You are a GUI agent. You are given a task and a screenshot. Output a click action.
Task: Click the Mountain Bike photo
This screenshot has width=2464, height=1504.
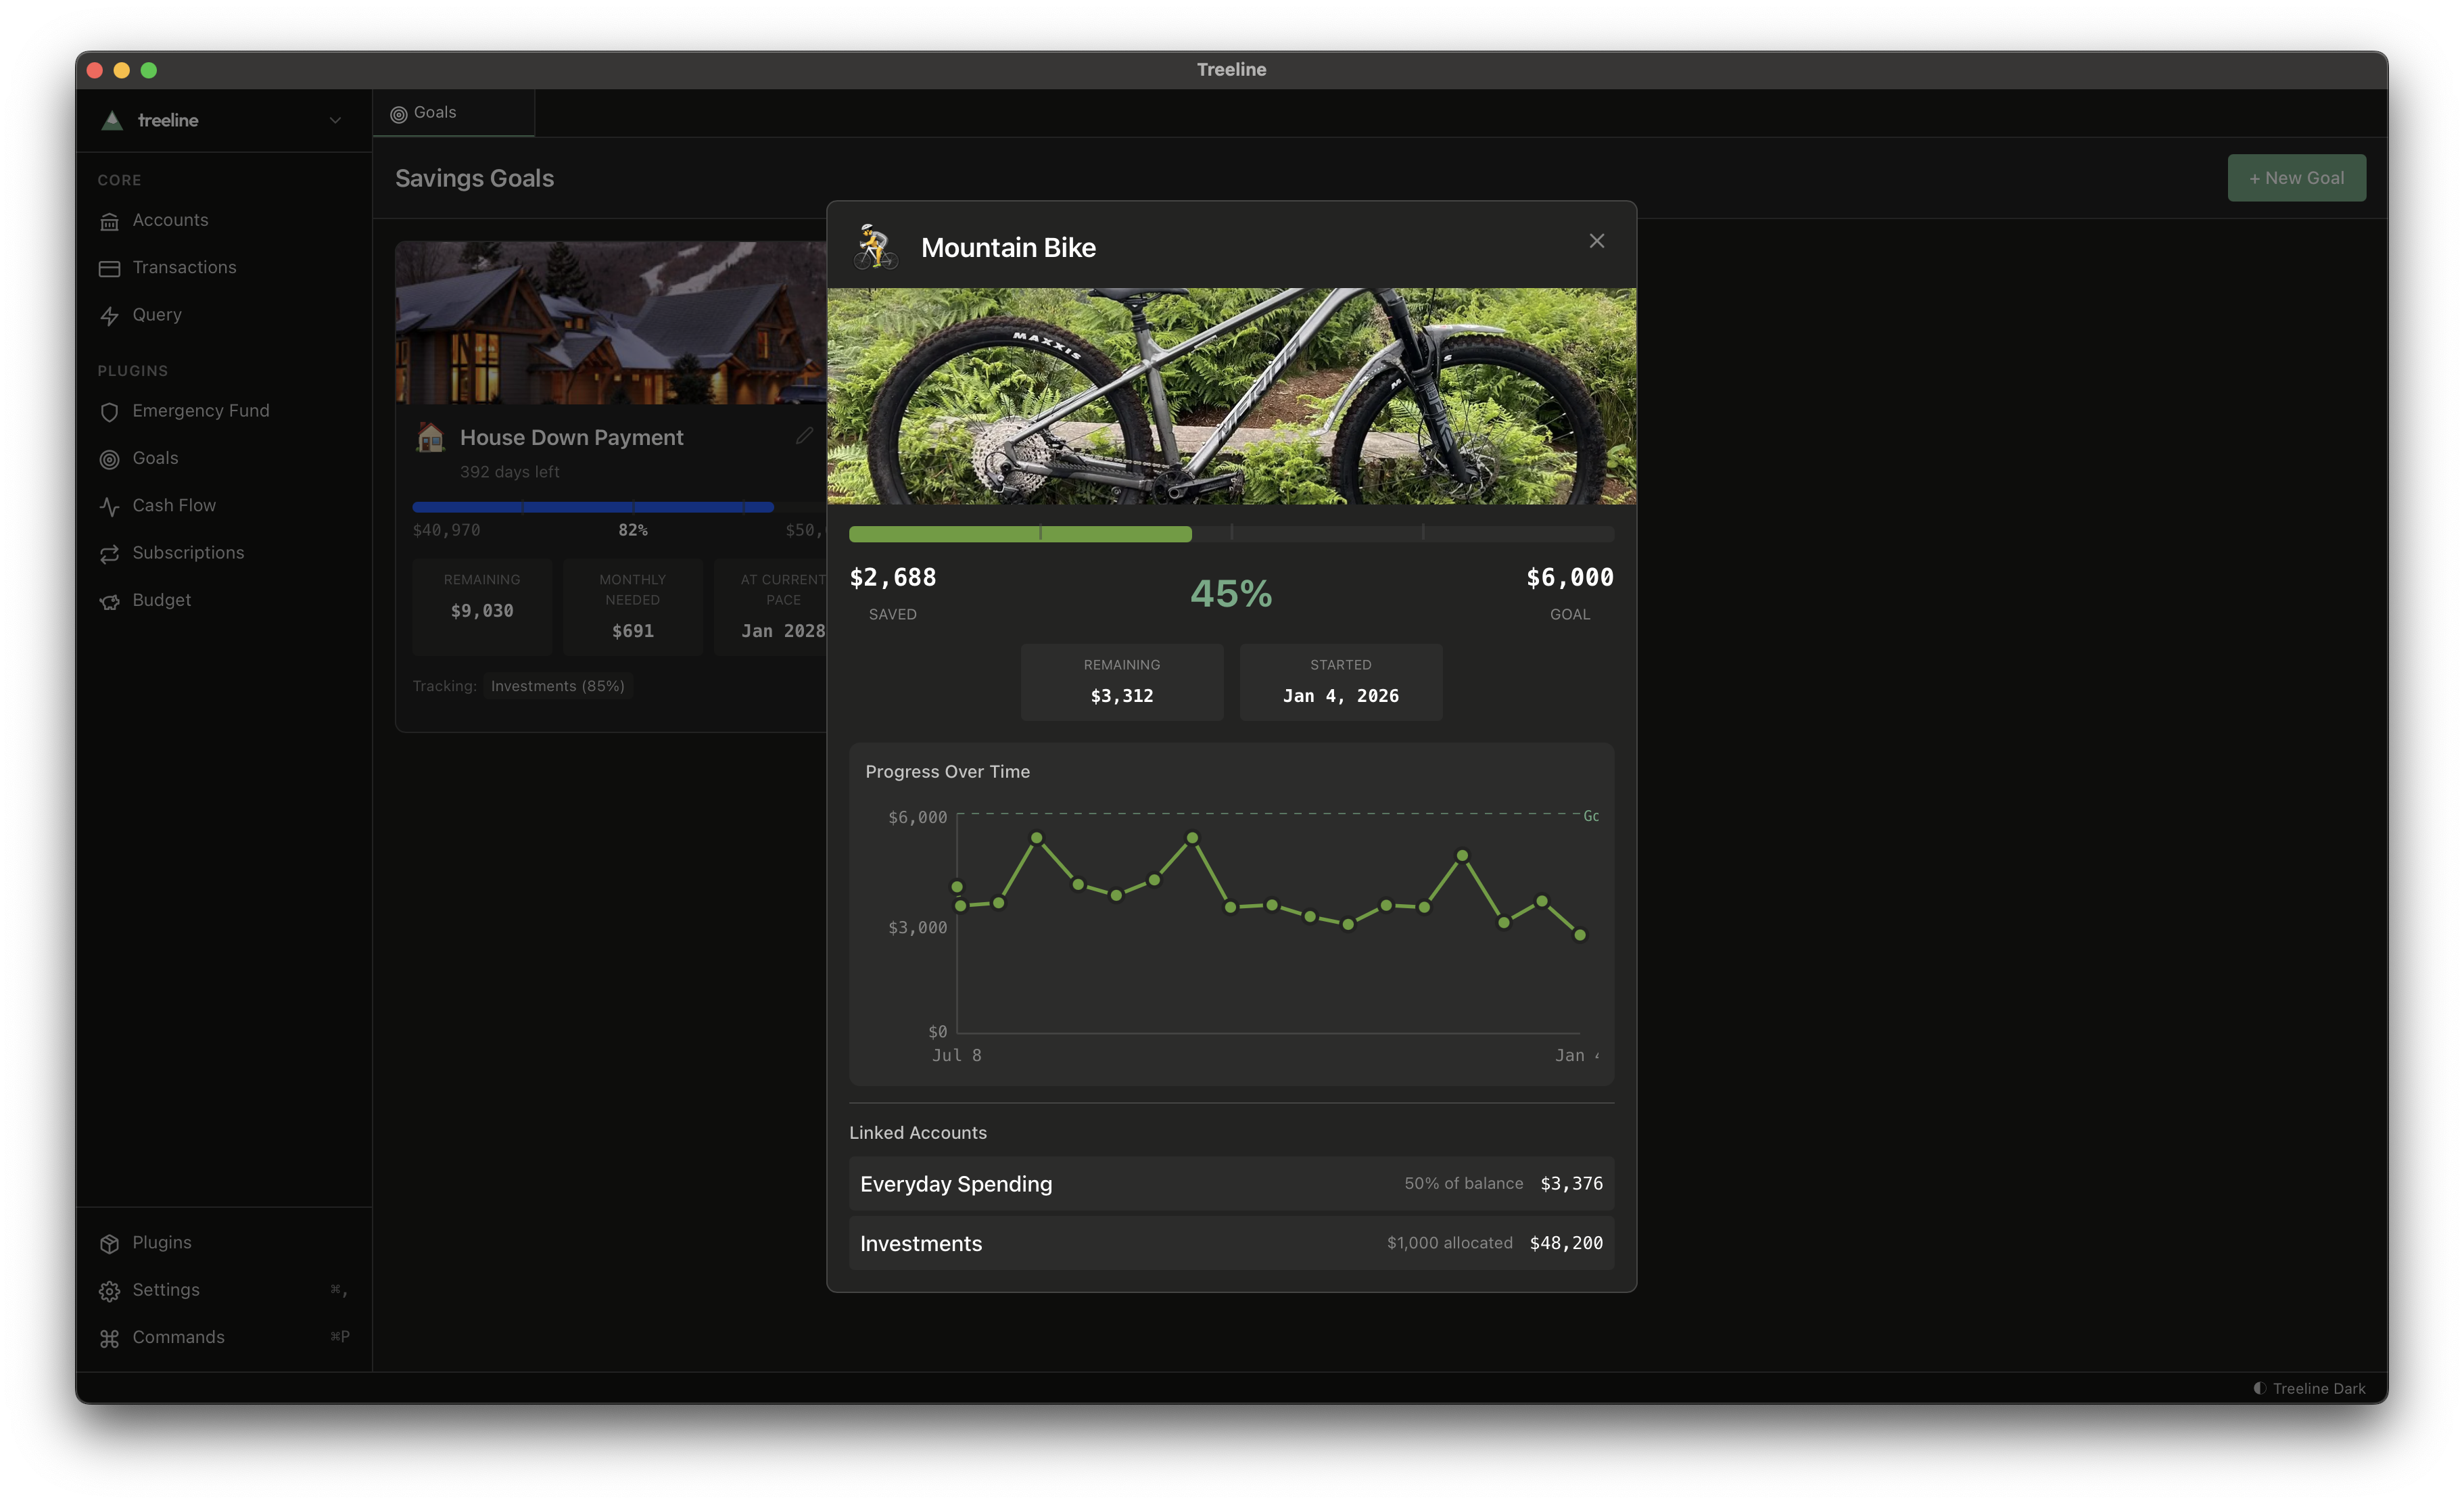coord(1231,396)
